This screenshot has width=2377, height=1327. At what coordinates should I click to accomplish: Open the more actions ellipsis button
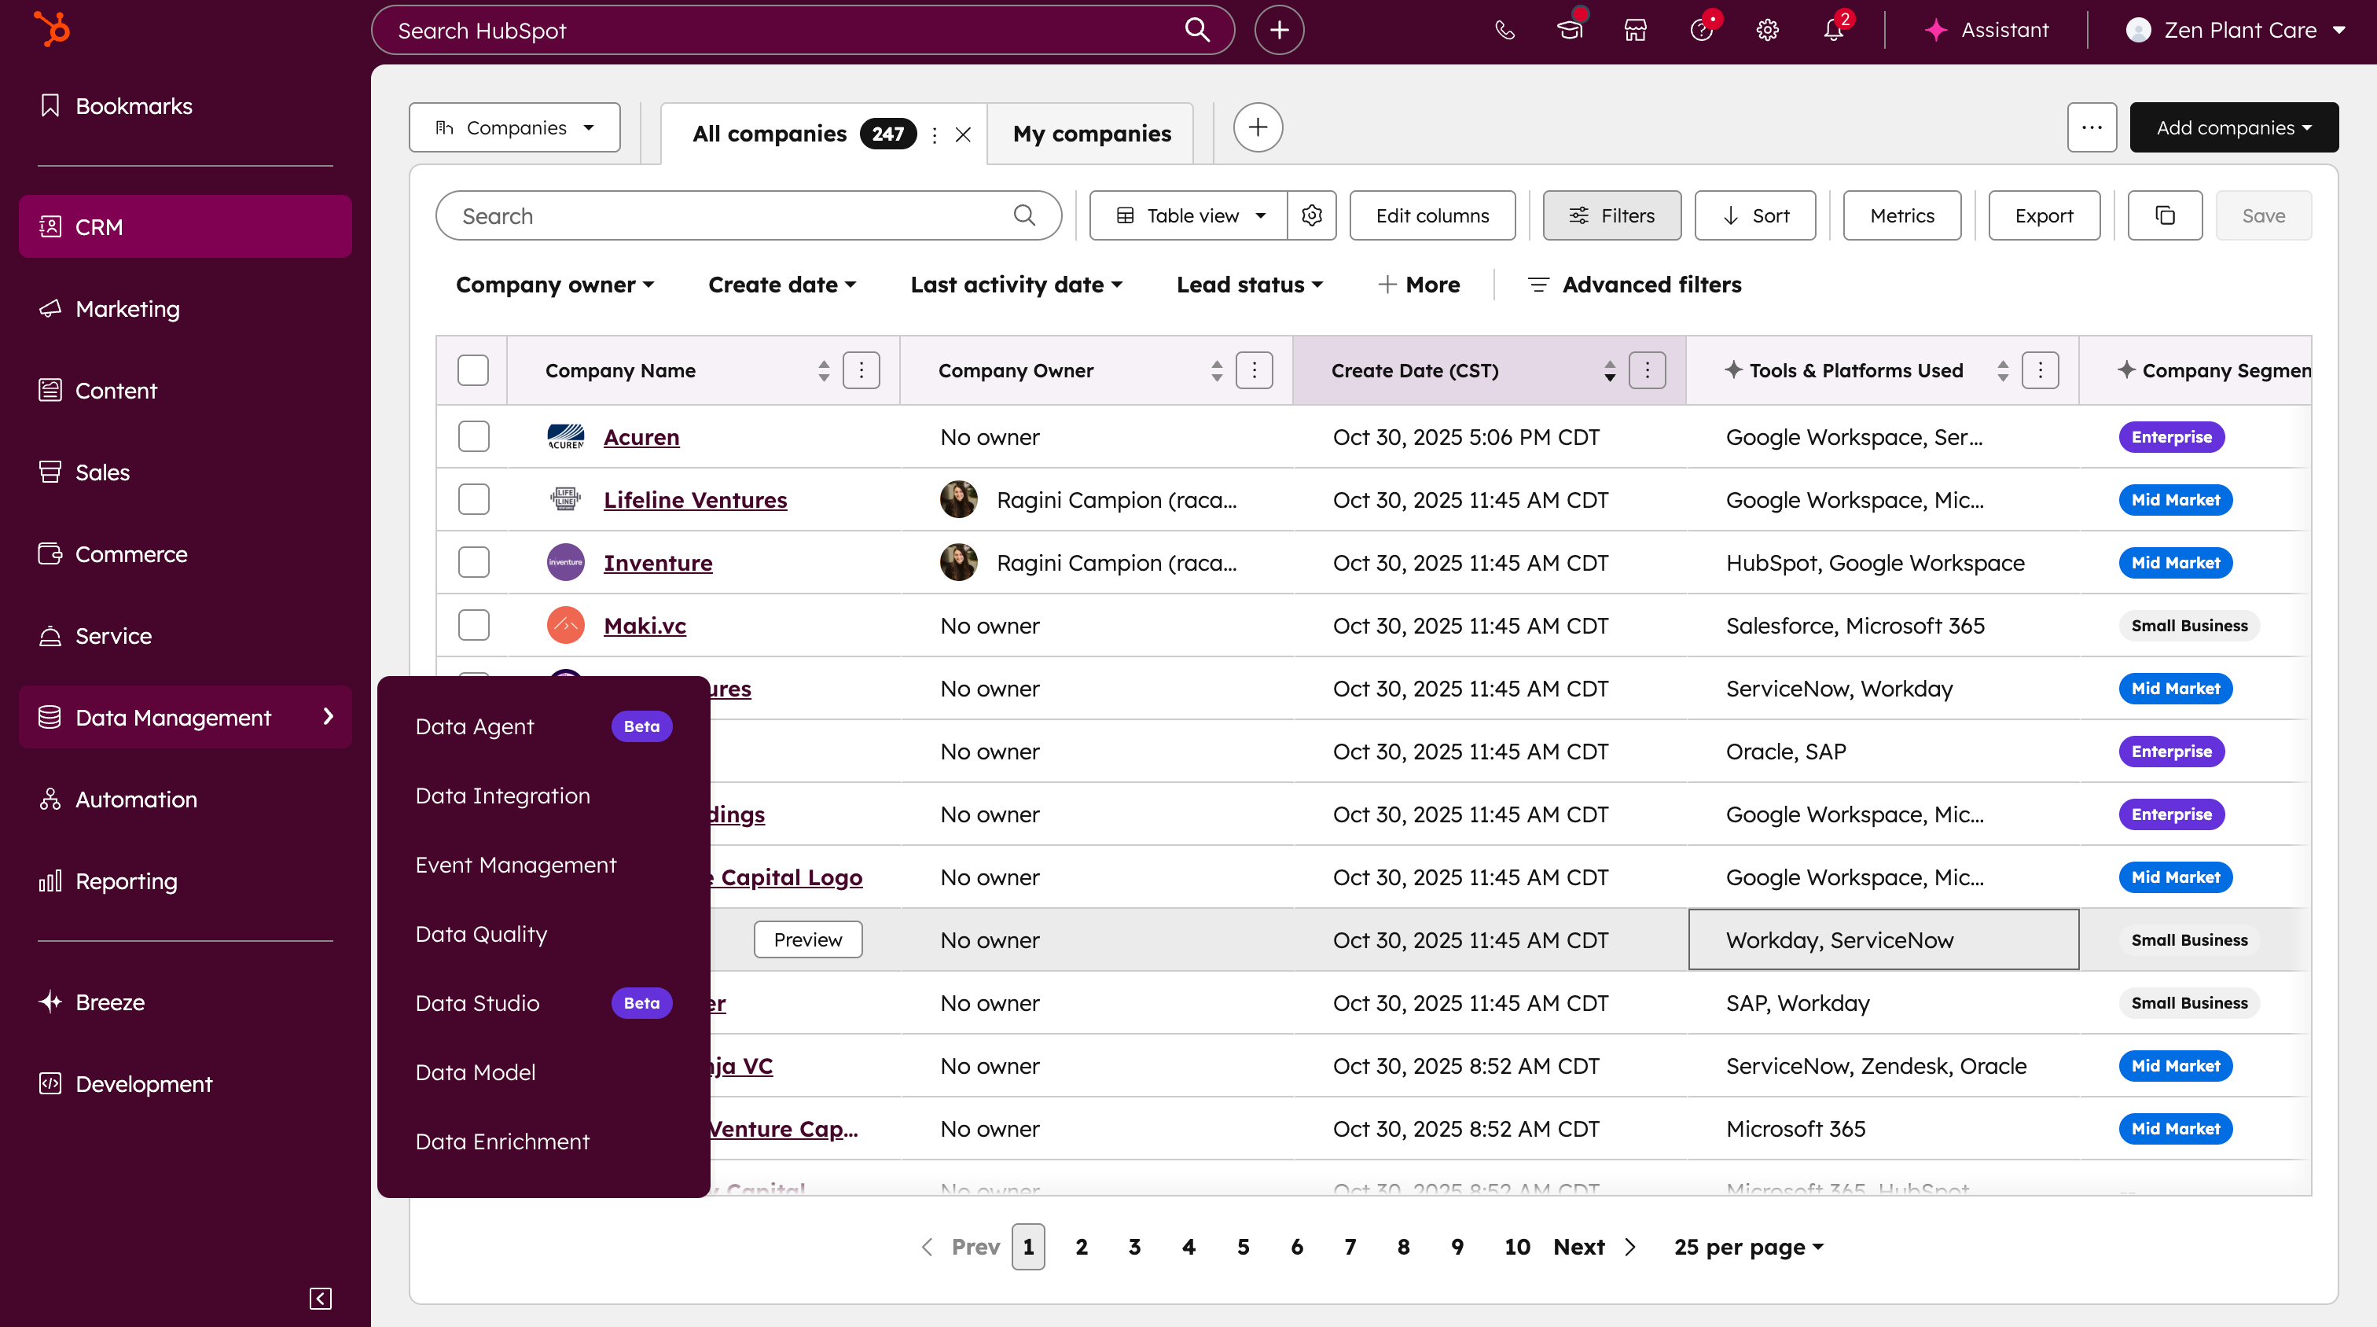[x=2091, y=127]
